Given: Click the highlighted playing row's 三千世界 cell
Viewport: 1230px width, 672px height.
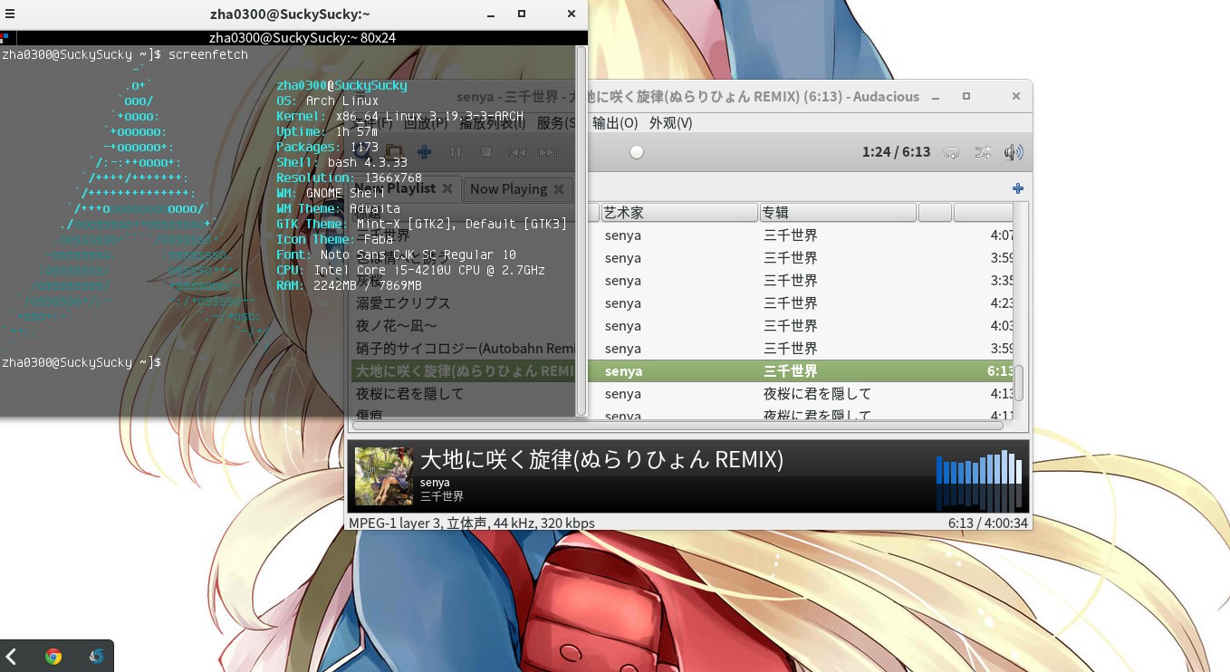Looking at the screenshot, I should (790, 371).
